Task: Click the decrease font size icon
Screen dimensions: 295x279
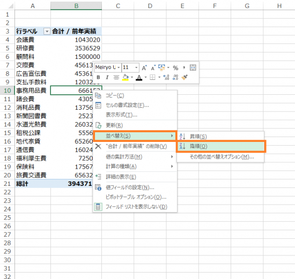Action: (x=153, y=67)
